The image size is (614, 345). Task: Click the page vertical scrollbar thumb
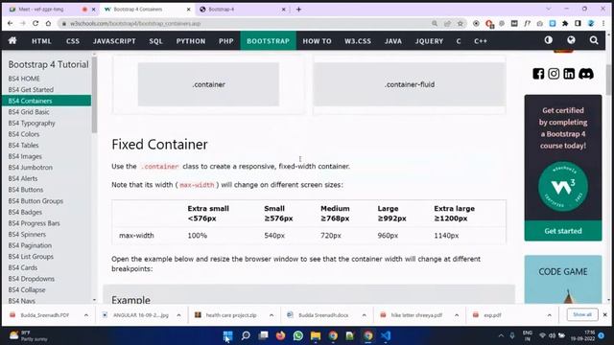(608, 80)
